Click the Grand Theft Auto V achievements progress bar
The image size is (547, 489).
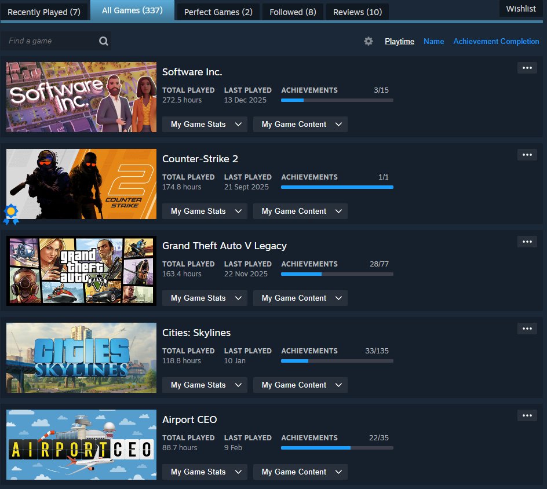click(337, 274)
